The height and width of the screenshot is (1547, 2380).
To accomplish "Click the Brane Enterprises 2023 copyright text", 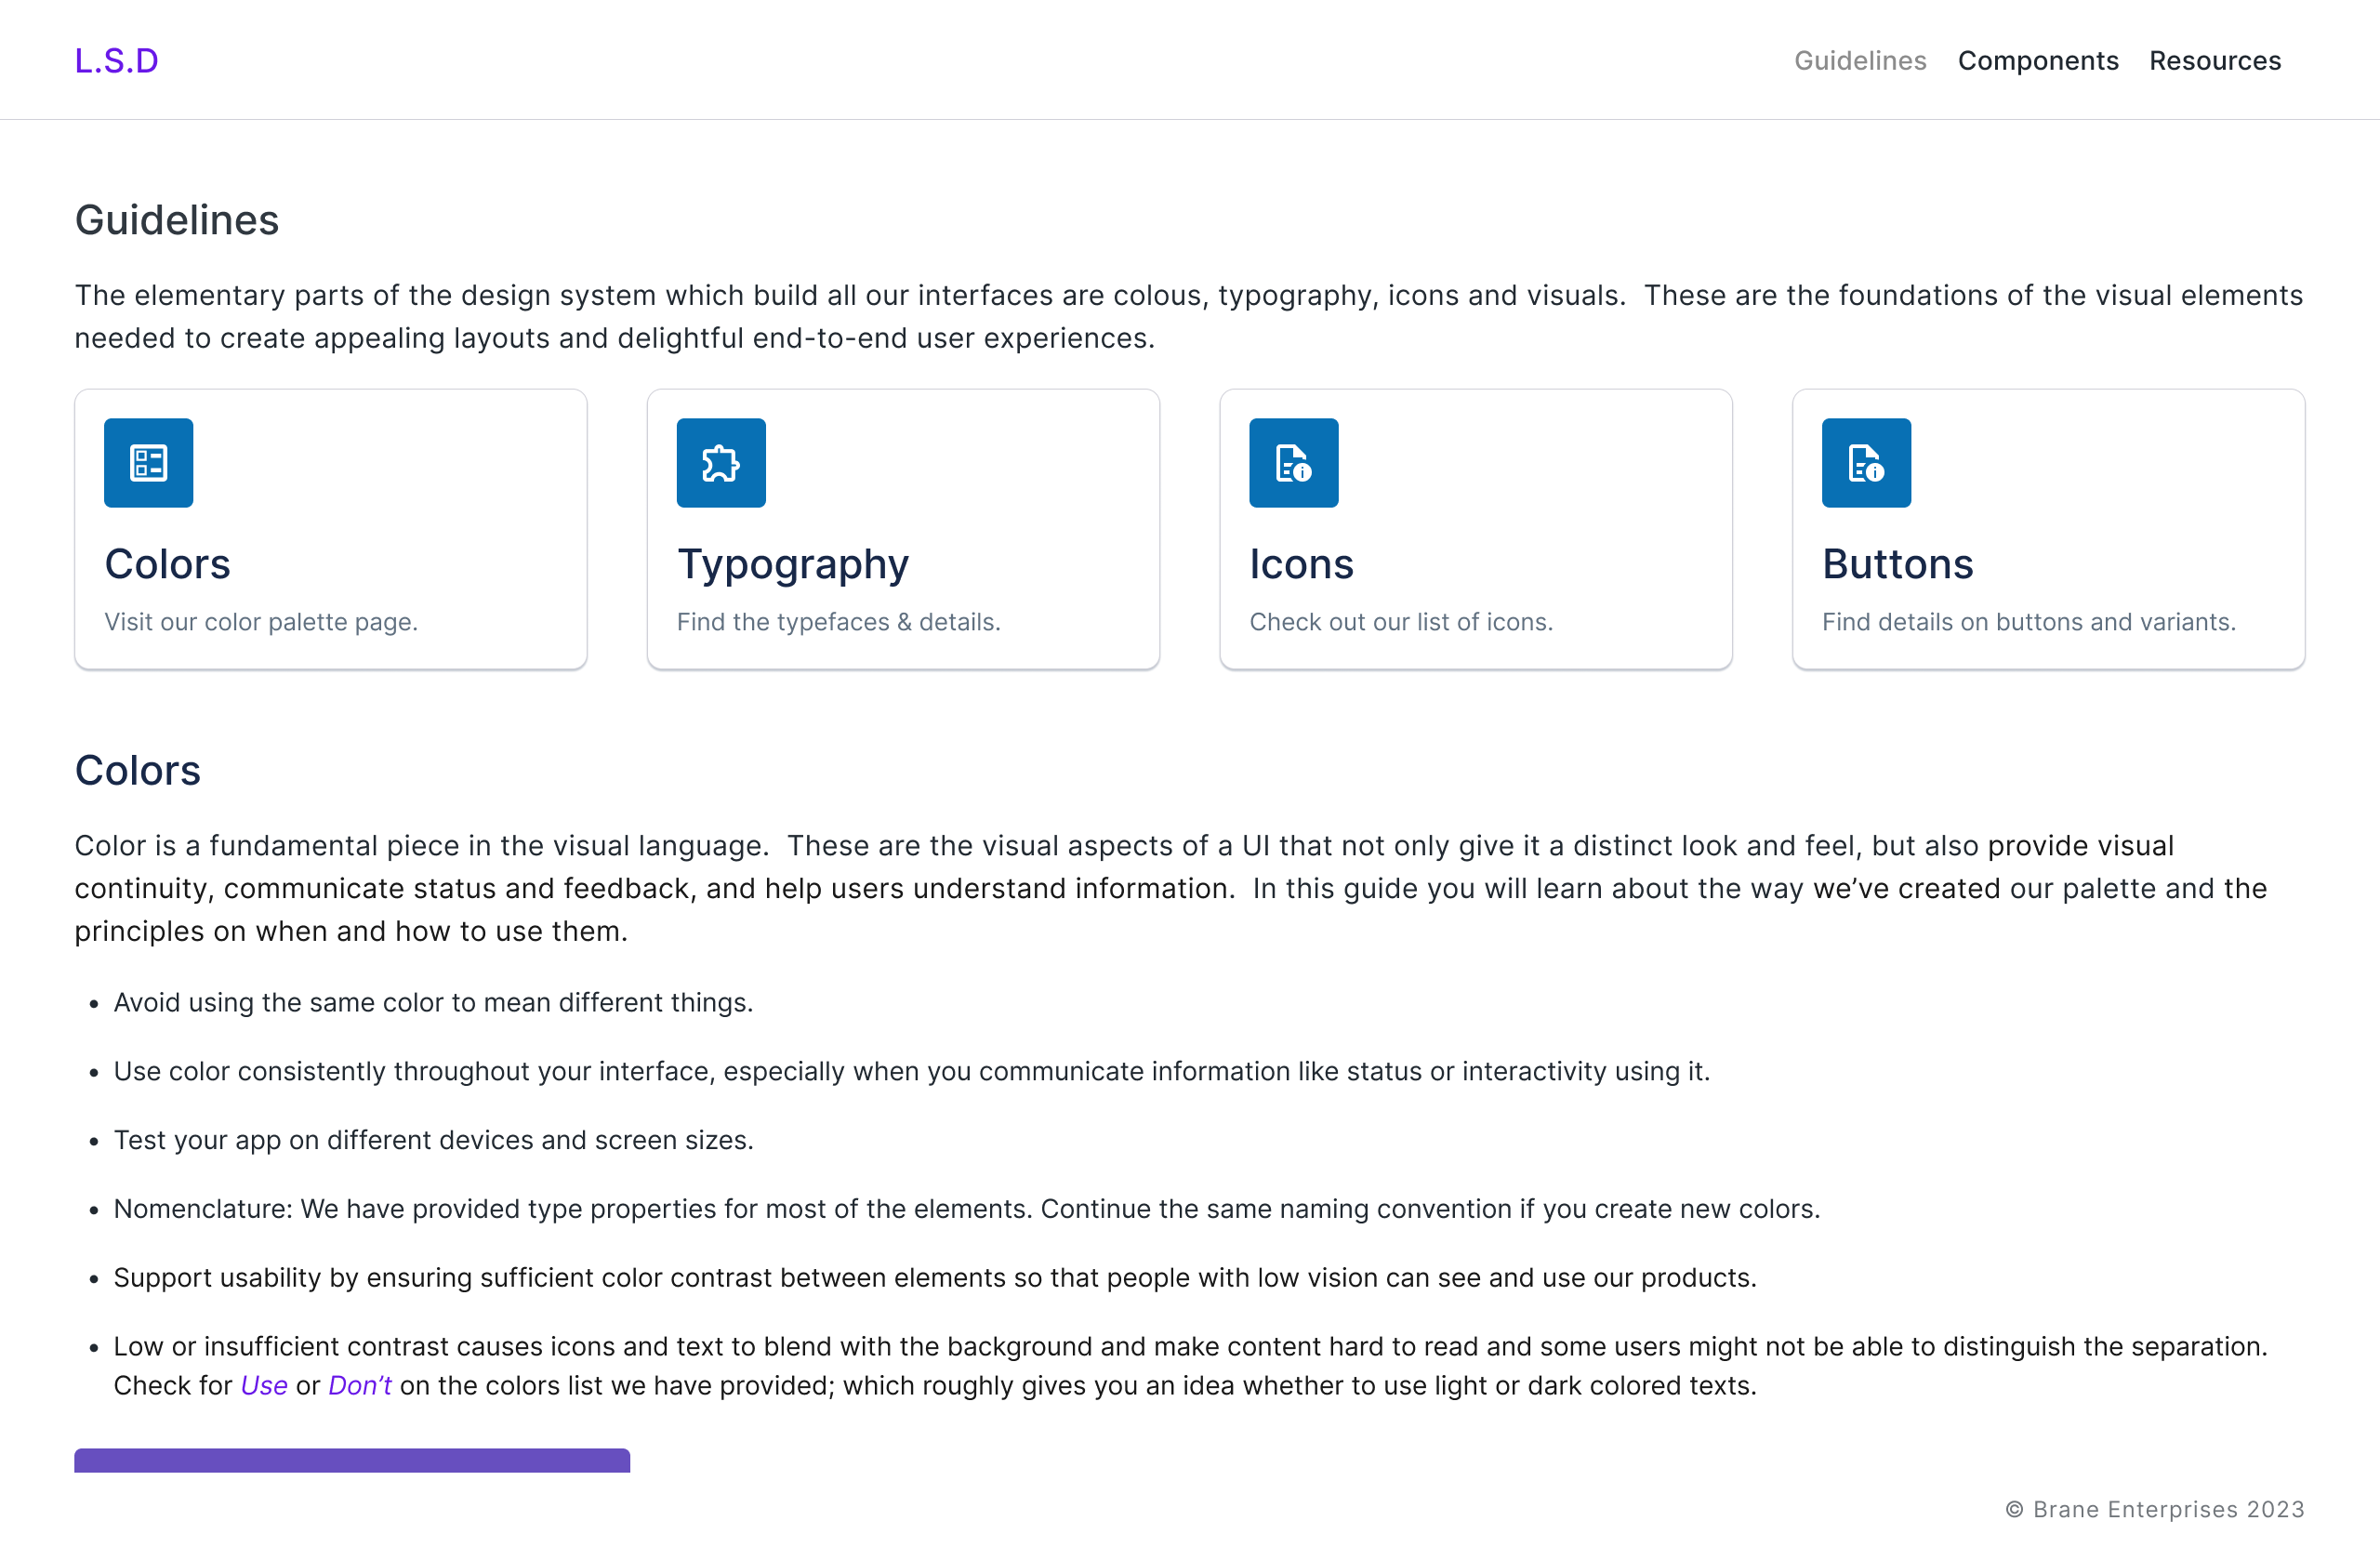I will pos(2154,1509).
